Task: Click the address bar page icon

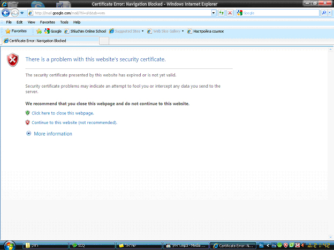Action: click(31, 13)
